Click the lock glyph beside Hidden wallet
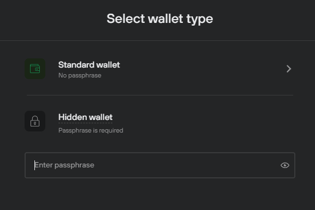The height and width of the screenshot is (210, 315). (35, 121)
